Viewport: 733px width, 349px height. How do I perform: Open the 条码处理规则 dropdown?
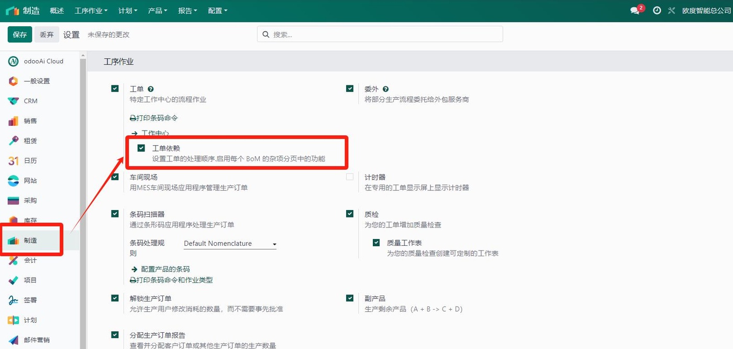[230, 243]
